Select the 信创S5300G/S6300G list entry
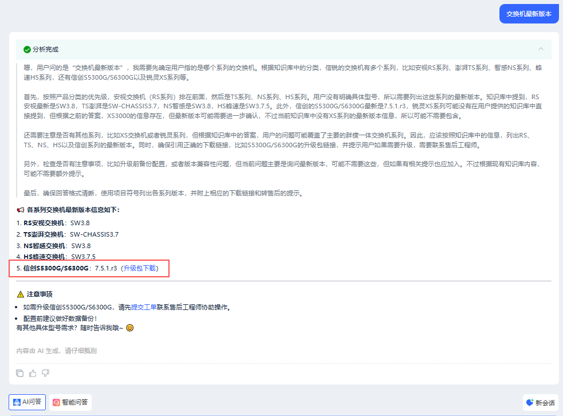 [87, 268]
